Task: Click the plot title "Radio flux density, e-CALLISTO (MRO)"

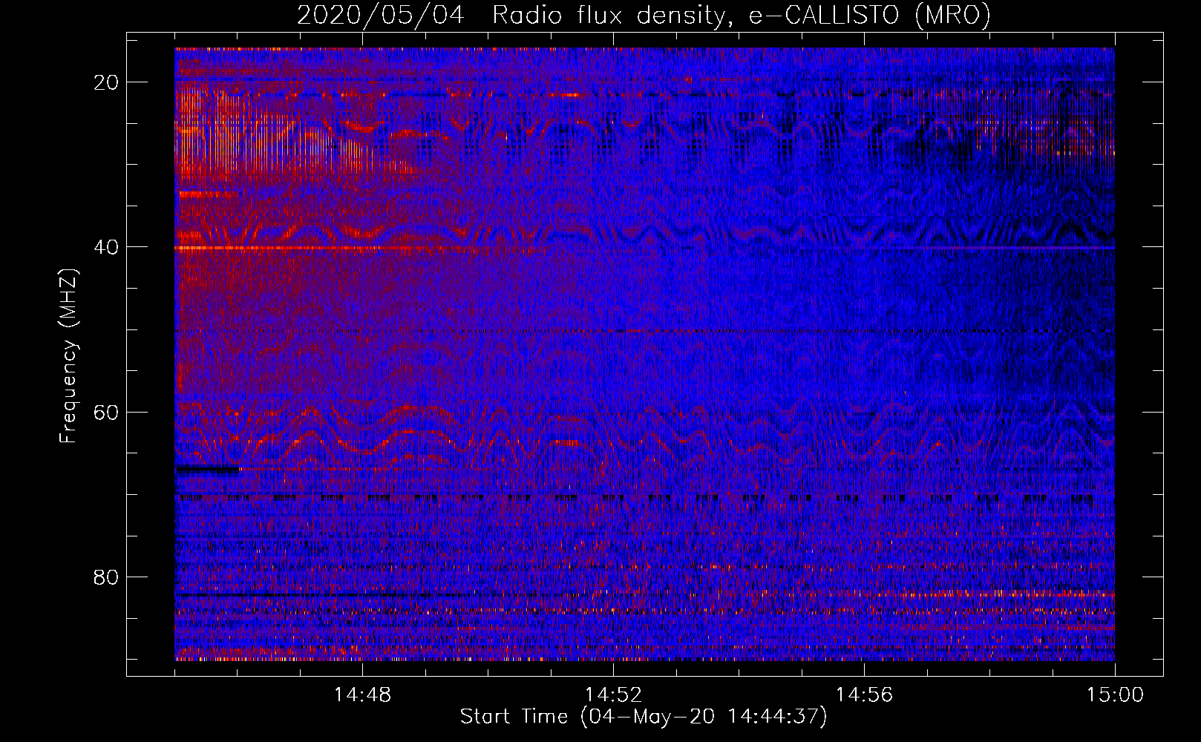Action: (742, 15)
